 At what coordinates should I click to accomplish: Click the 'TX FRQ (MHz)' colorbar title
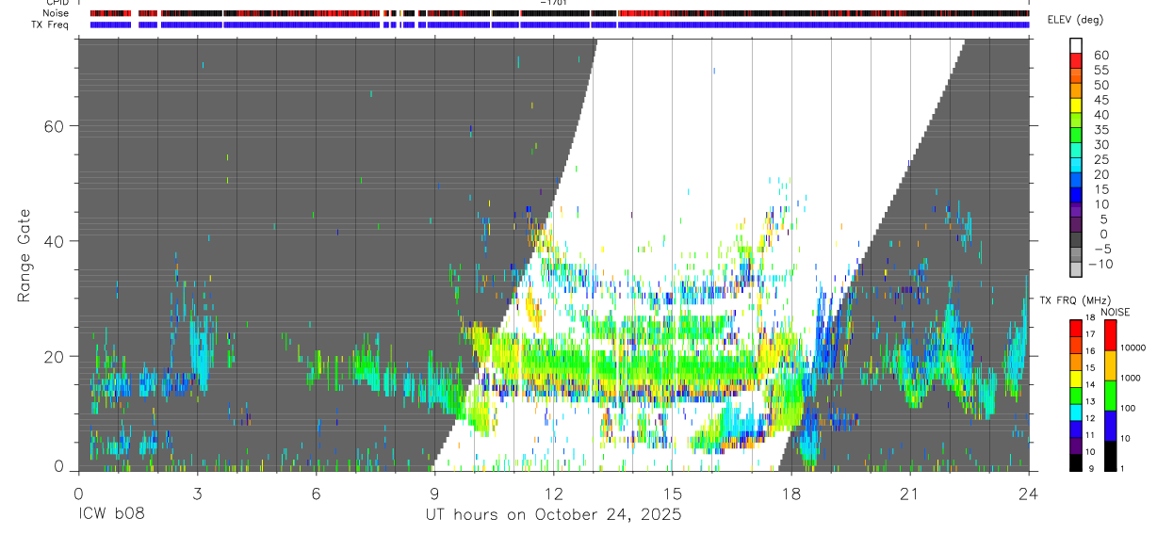tap(1075, 300)
